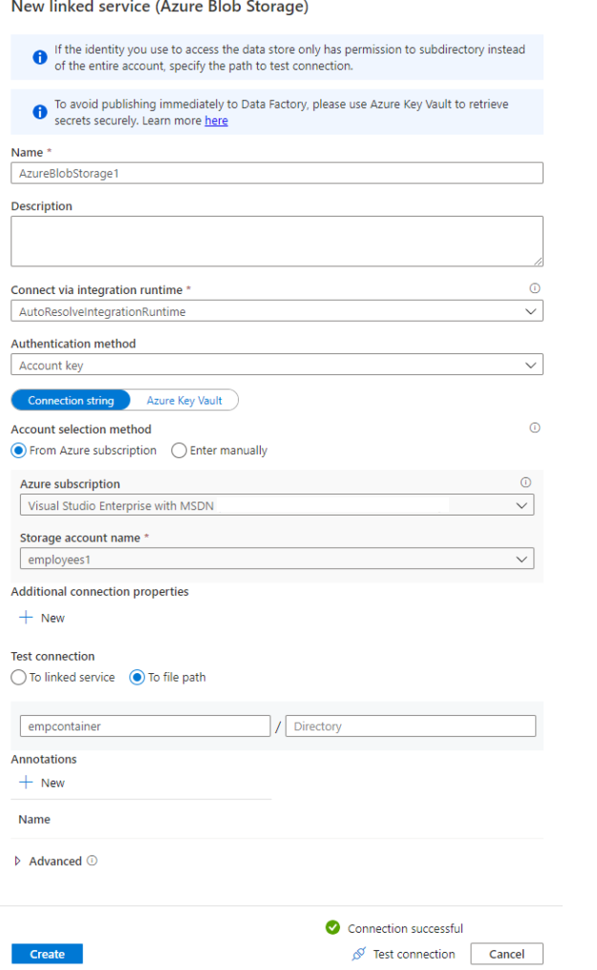Click info icon beside integration runtime
The height and width of the screenshot is (970, 597).
[534, 288]
